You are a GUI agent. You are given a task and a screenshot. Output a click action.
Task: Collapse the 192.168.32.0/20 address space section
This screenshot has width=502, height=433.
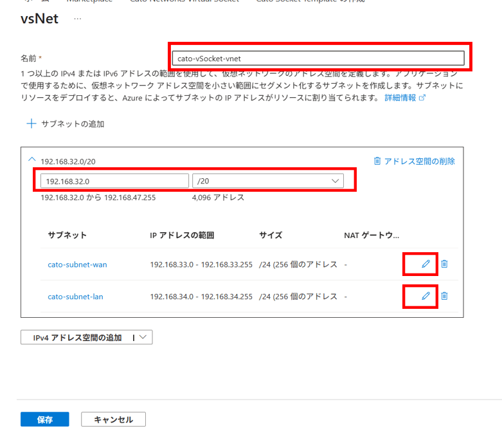pos(32,161)
